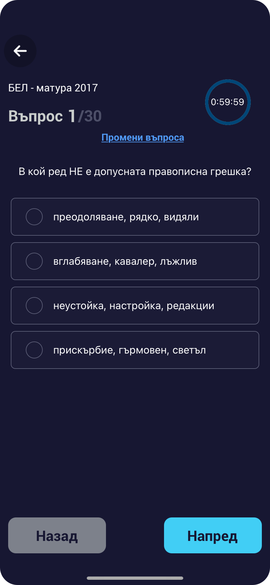
Task: Click the 'БЕЛ - матура 2017' title
Action: coord(53,88)
